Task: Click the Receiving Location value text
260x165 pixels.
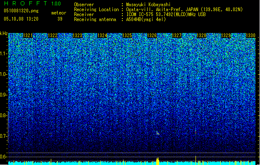Action: (184, 9)
